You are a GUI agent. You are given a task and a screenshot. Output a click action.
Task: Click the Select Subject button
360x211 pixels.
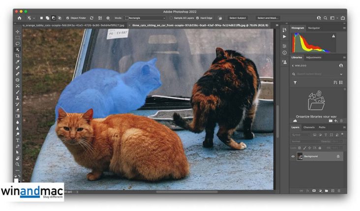pyautogui.click(x=237, y=18)
